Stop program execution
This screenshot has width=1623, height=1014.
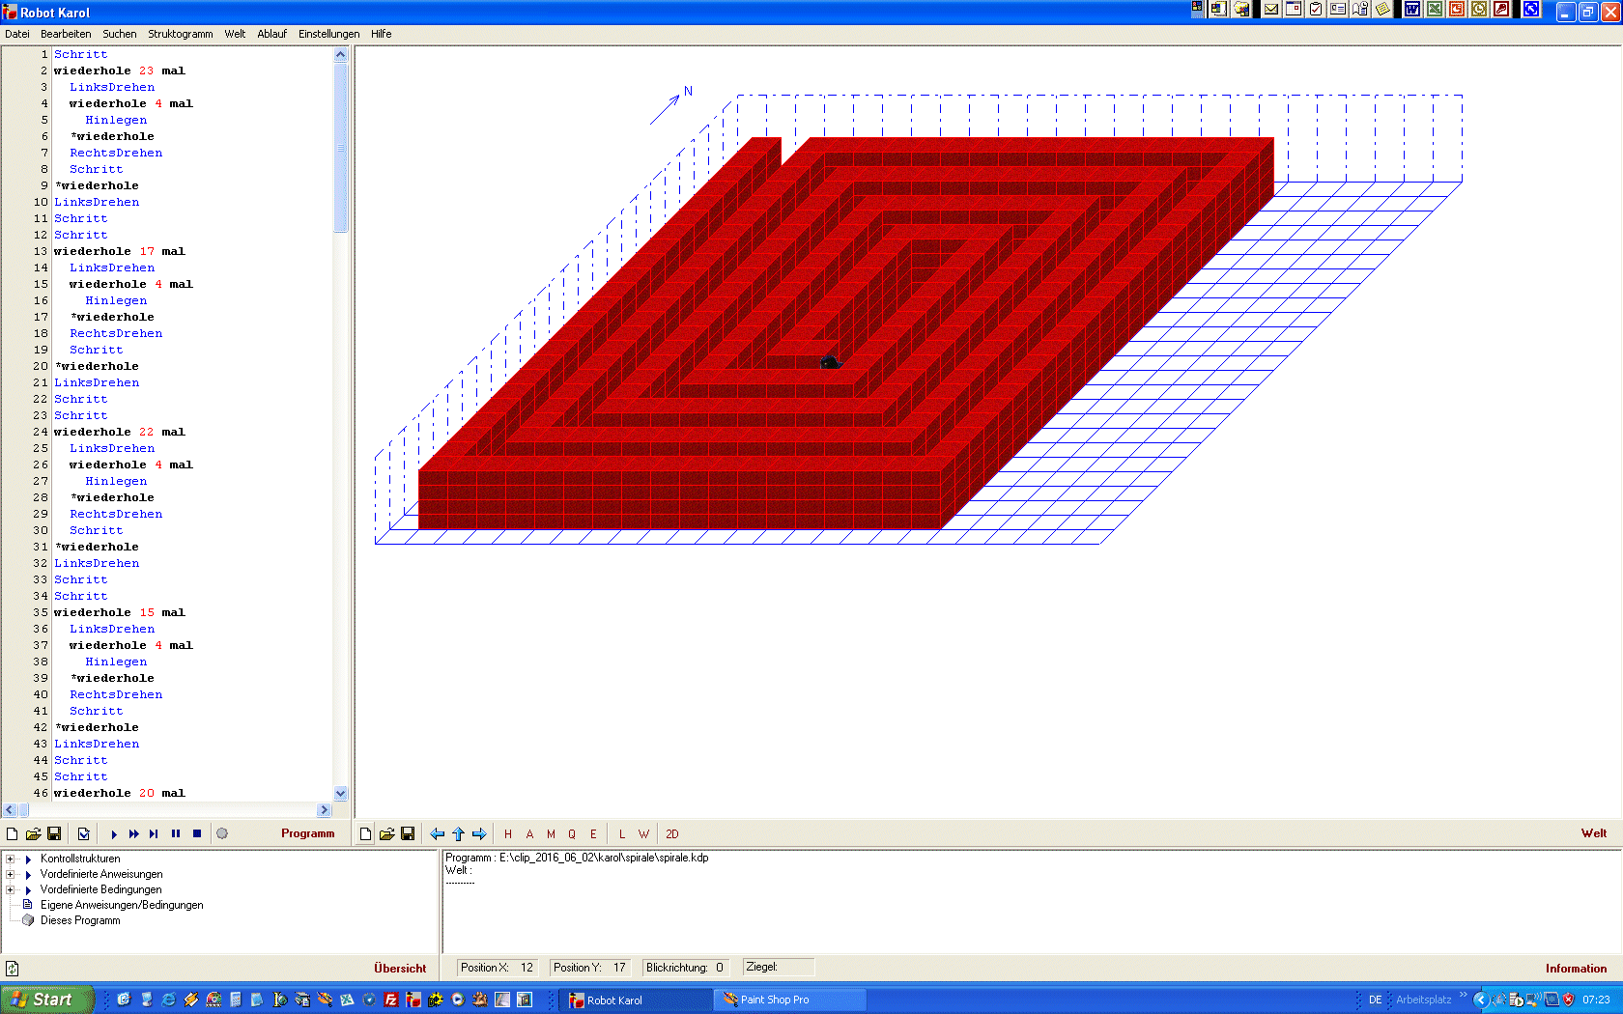pos(197,834)
